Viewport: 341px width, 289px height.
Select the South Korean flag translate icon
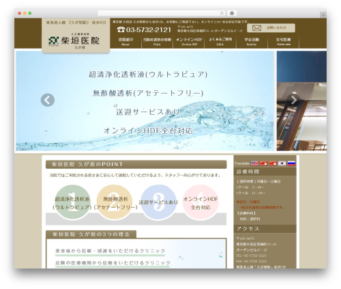point(282,163)
